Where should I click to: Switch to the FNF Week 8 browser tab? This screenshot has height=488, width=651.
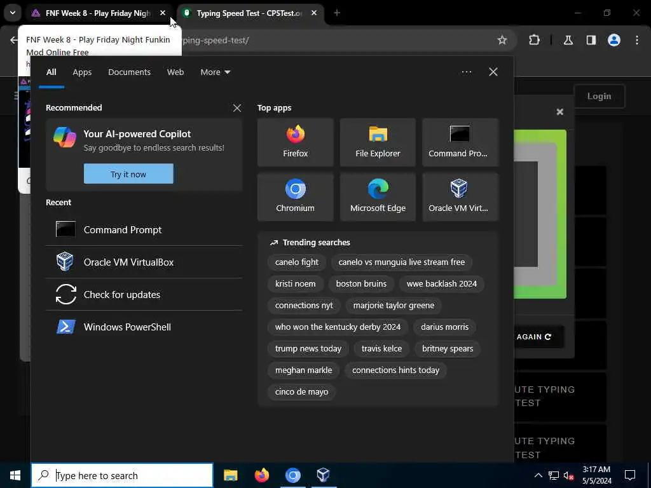(97, 13)
